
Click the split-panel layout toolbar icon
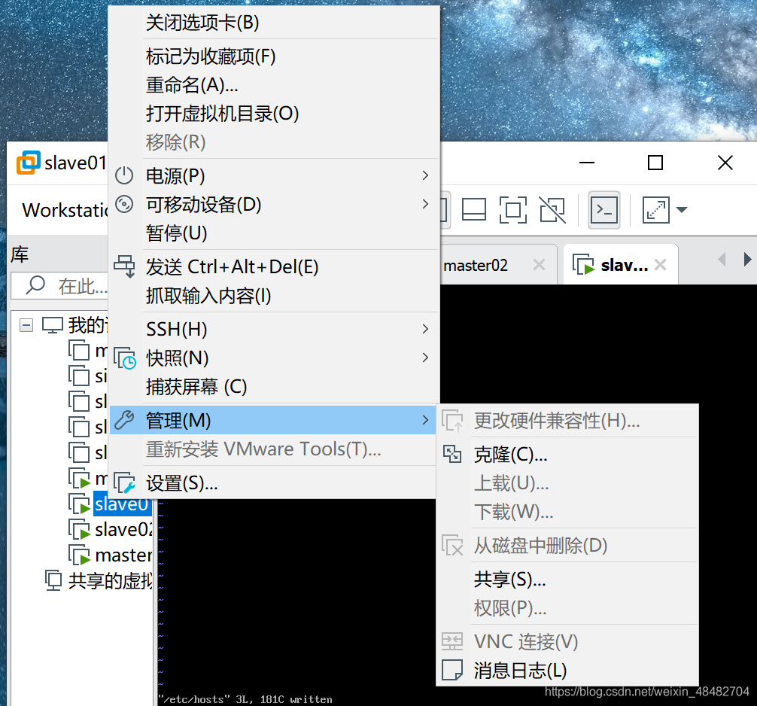coord(474,209)
